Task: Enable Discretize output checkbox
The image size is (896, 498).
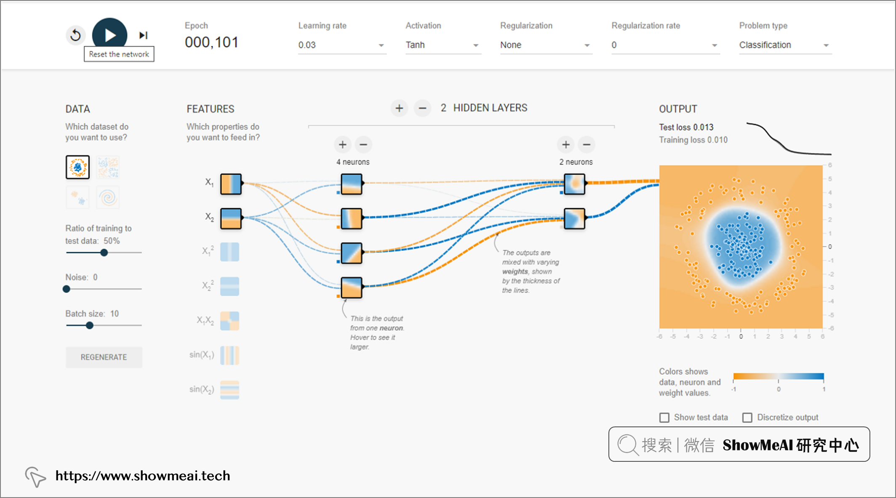Action: click(x=747, y=417)
